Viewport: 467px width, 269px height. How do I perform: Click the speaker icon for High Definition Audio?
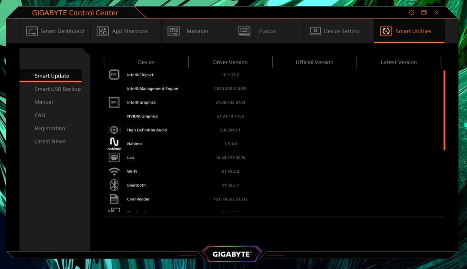coord(114,130)
